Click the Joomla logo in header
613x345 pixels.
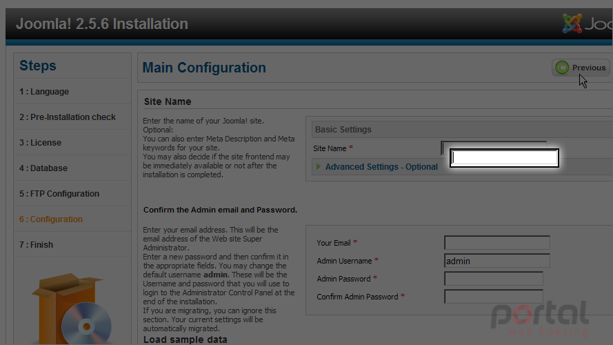[587, 23]
